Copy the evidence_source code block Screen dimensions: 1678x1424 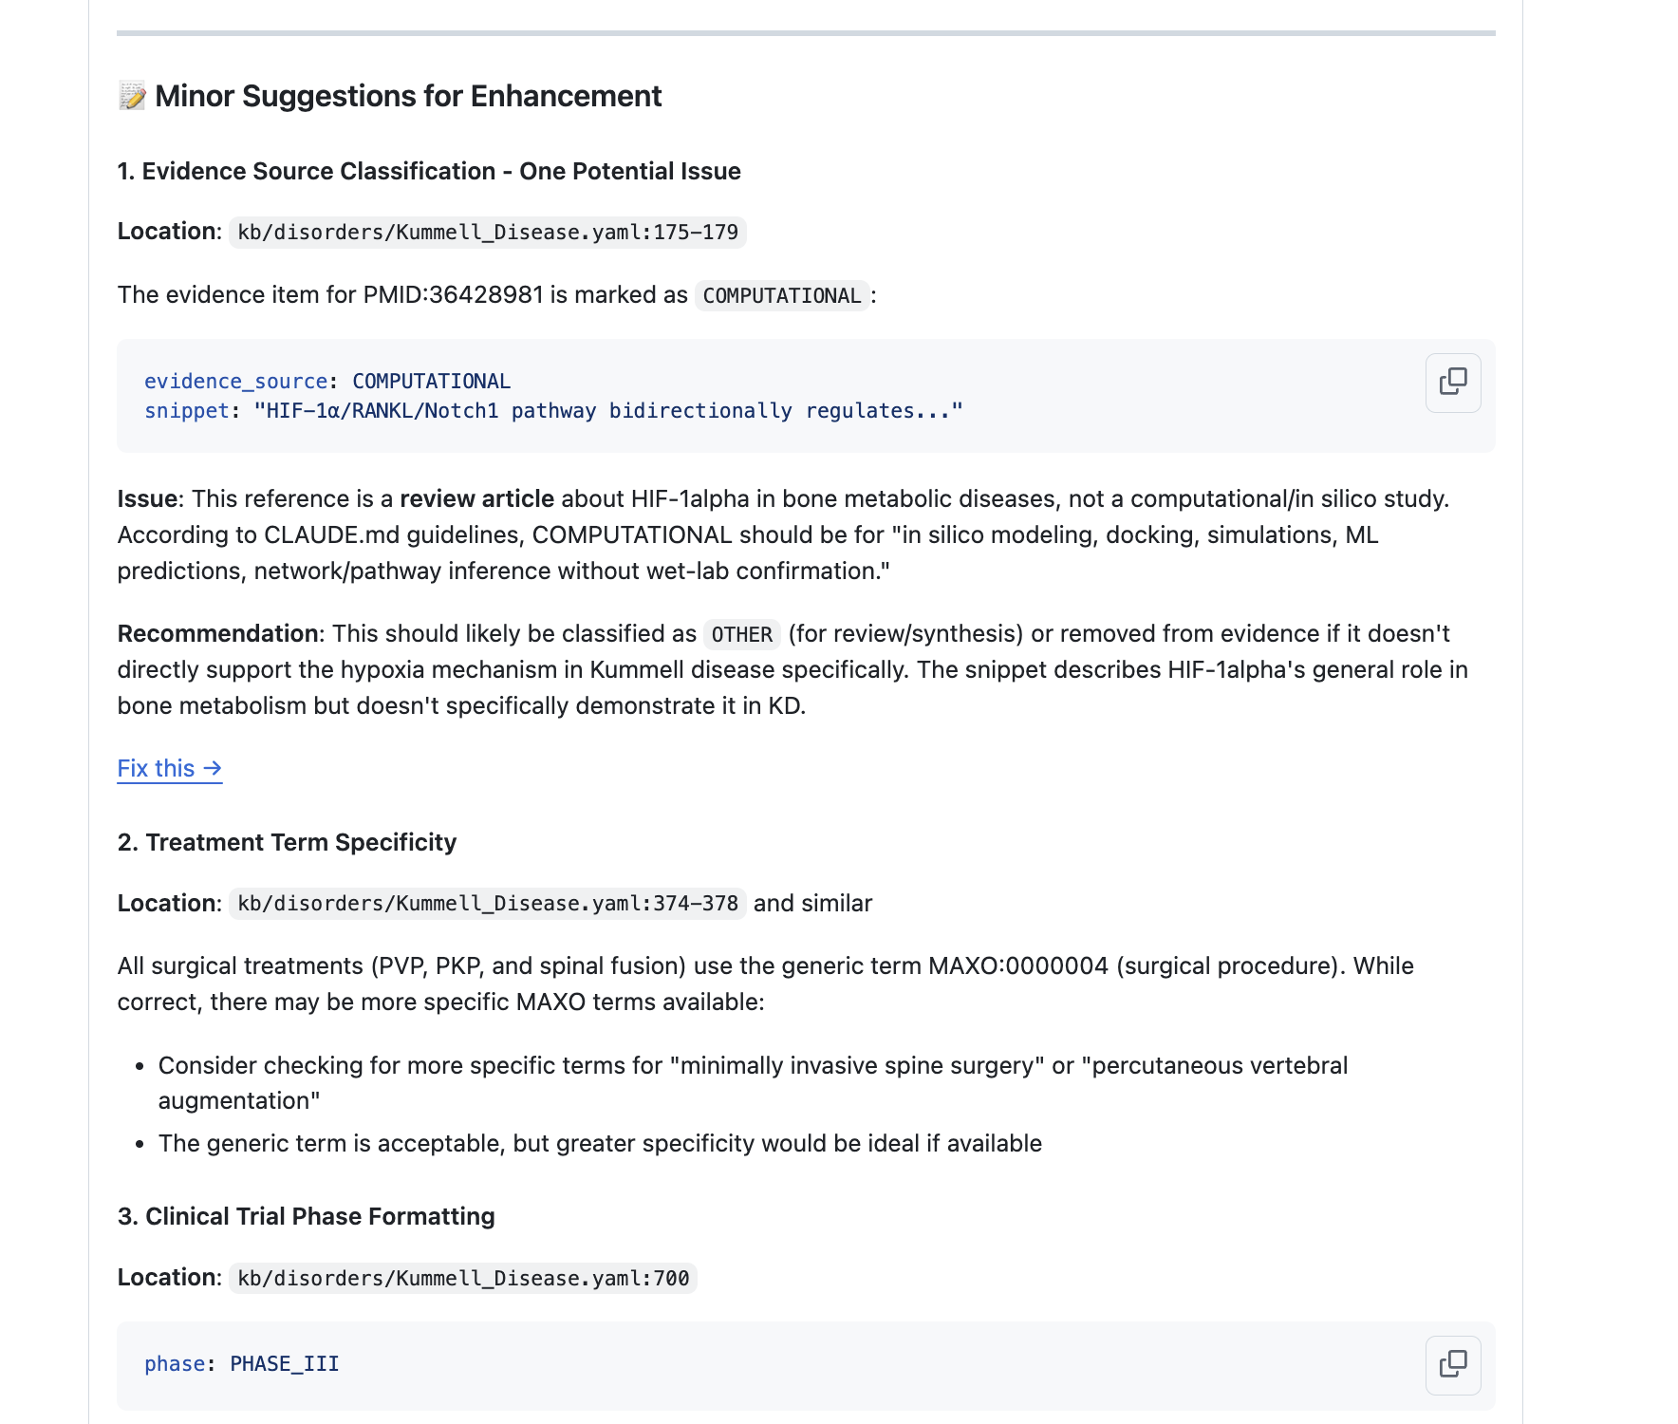pos(1453,383)
